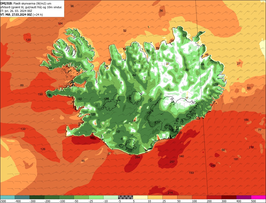Select the land flux value -123 in the west
The height and width of the screenshot is (203, 266).
[x=79, y=99]
